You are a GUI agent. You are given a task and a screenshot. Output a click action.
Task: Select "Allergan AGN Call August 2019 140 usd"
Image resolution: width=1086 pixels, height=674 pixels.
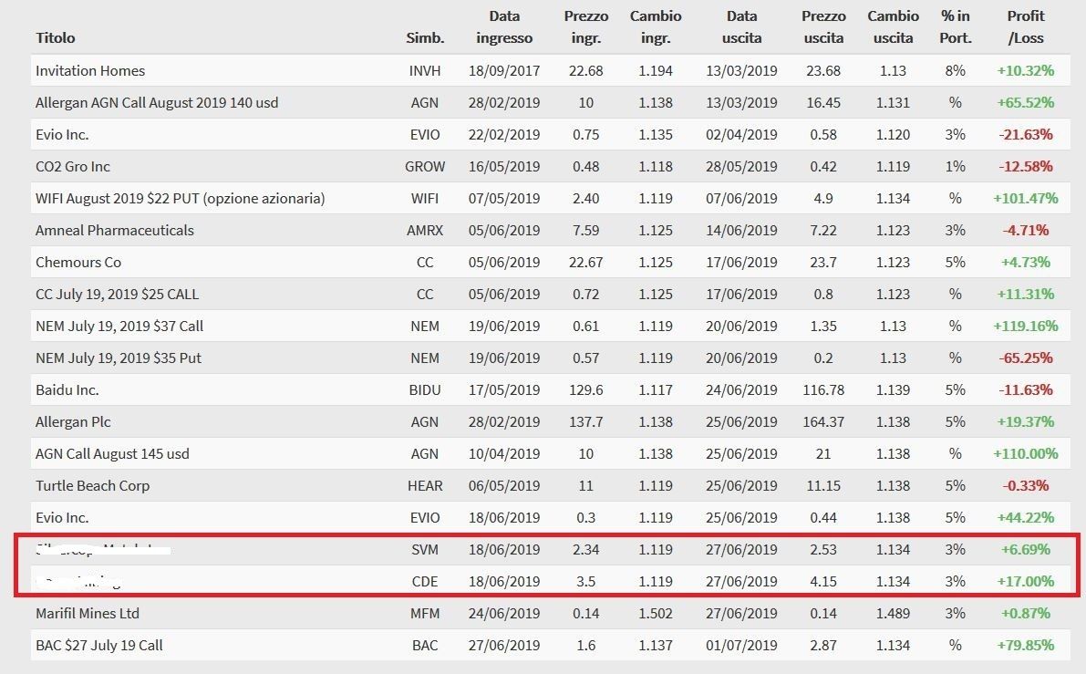(x=157, y=102)
